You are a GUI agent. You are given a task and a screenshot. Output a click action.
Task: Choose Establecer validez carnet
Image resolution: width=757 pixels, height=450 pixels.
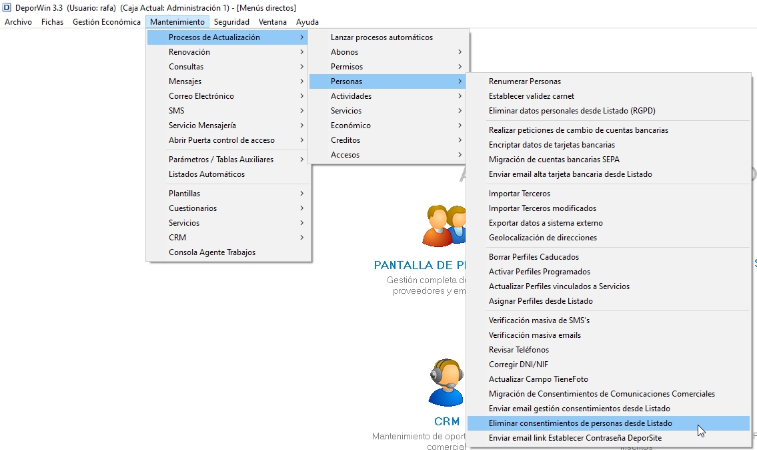[x=608, y=95]
